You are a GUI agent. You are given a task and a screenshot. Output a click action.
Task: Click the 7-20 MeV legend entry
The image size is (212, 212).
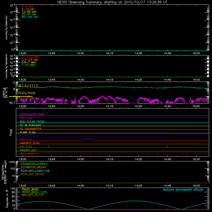pyautogui.click(x=28, y=65)
